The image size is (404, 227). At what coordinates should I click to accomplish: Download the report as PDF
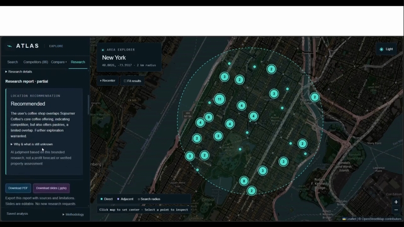click(x=18, y=188)
